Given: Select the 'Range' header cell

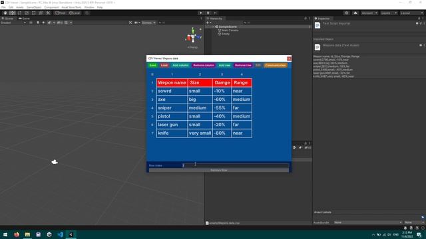Looking at the screenshot, I should tap(242, 82).
